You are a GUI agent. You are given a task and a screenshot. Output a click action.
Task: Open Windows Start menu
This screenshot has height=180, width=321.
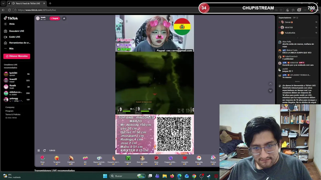point(105,176)
